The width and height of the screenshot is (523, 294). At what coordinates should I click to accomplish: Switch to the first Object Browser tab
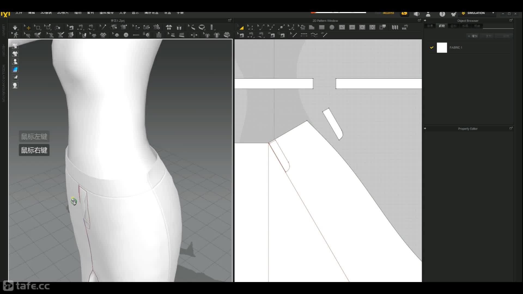pyautogui.click(x=430, y=26)
